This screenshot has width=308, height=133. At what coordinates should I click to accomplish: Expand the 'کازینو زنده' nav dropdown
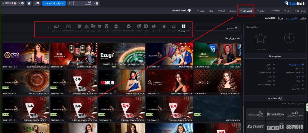click(246, 11)
